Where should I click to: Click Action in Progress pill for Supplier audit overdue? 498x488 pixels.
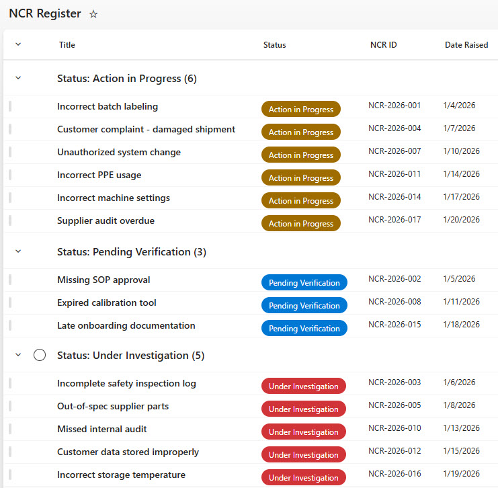pyautogui.click(x=301, y=223)
